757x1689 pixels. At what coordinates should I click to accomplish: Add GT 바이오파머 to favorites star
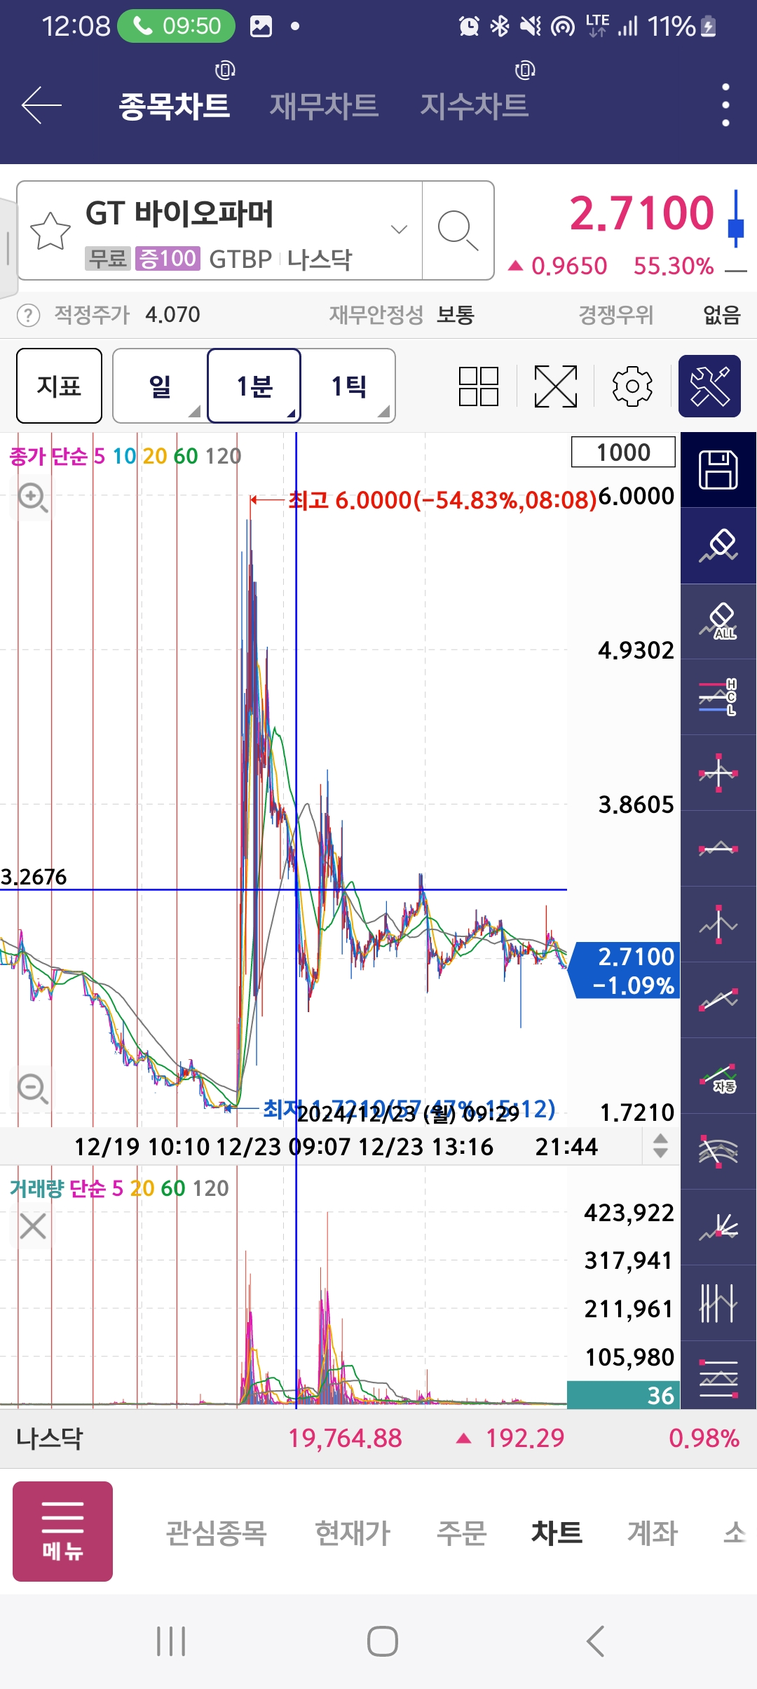(50, 231)
